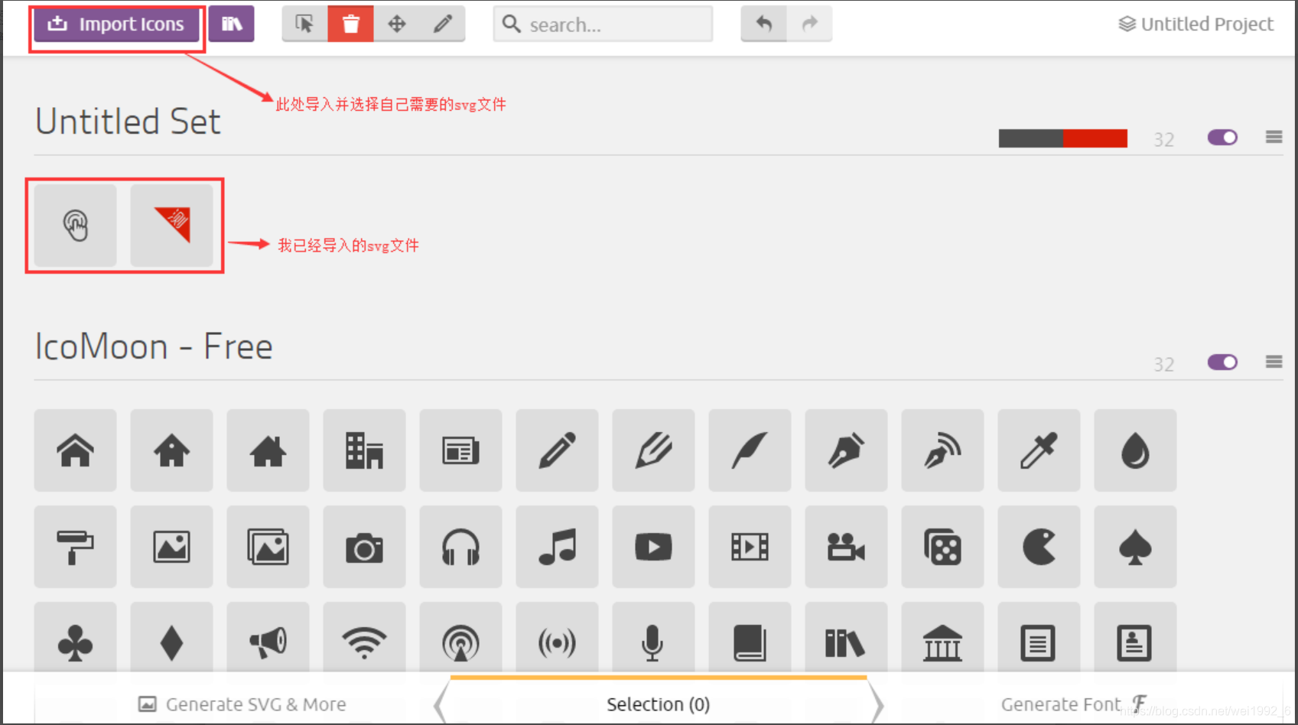Select the pen nib icon
The image size is (1298, 725).
tap(846, 450)
